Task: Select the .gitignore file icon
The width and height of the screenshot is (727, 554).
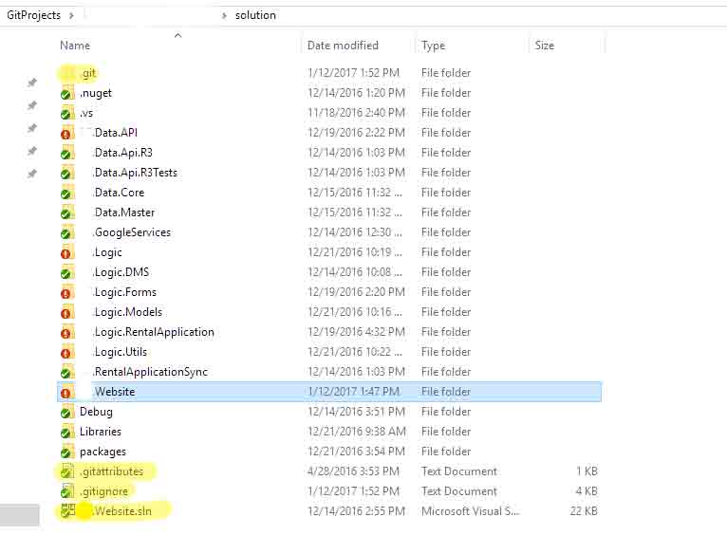Action: (67, 491)
